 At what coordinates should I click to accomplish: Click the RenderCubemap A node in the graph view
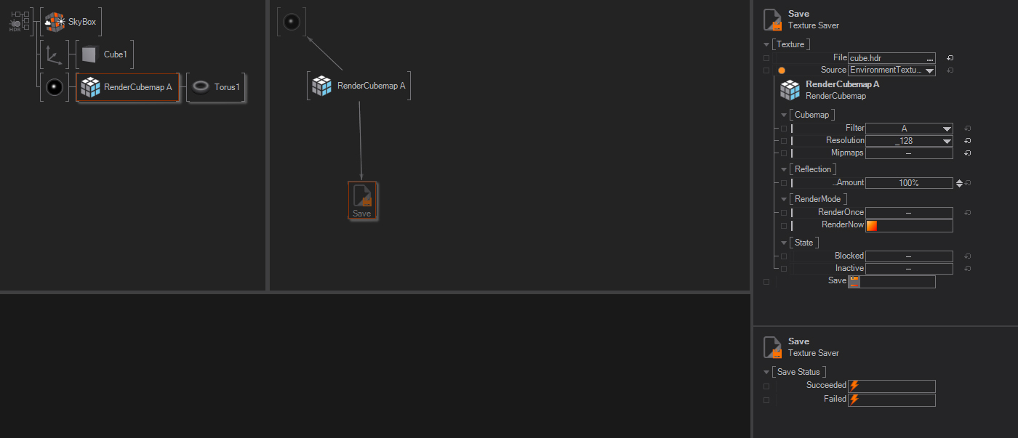tap(358, 86)
